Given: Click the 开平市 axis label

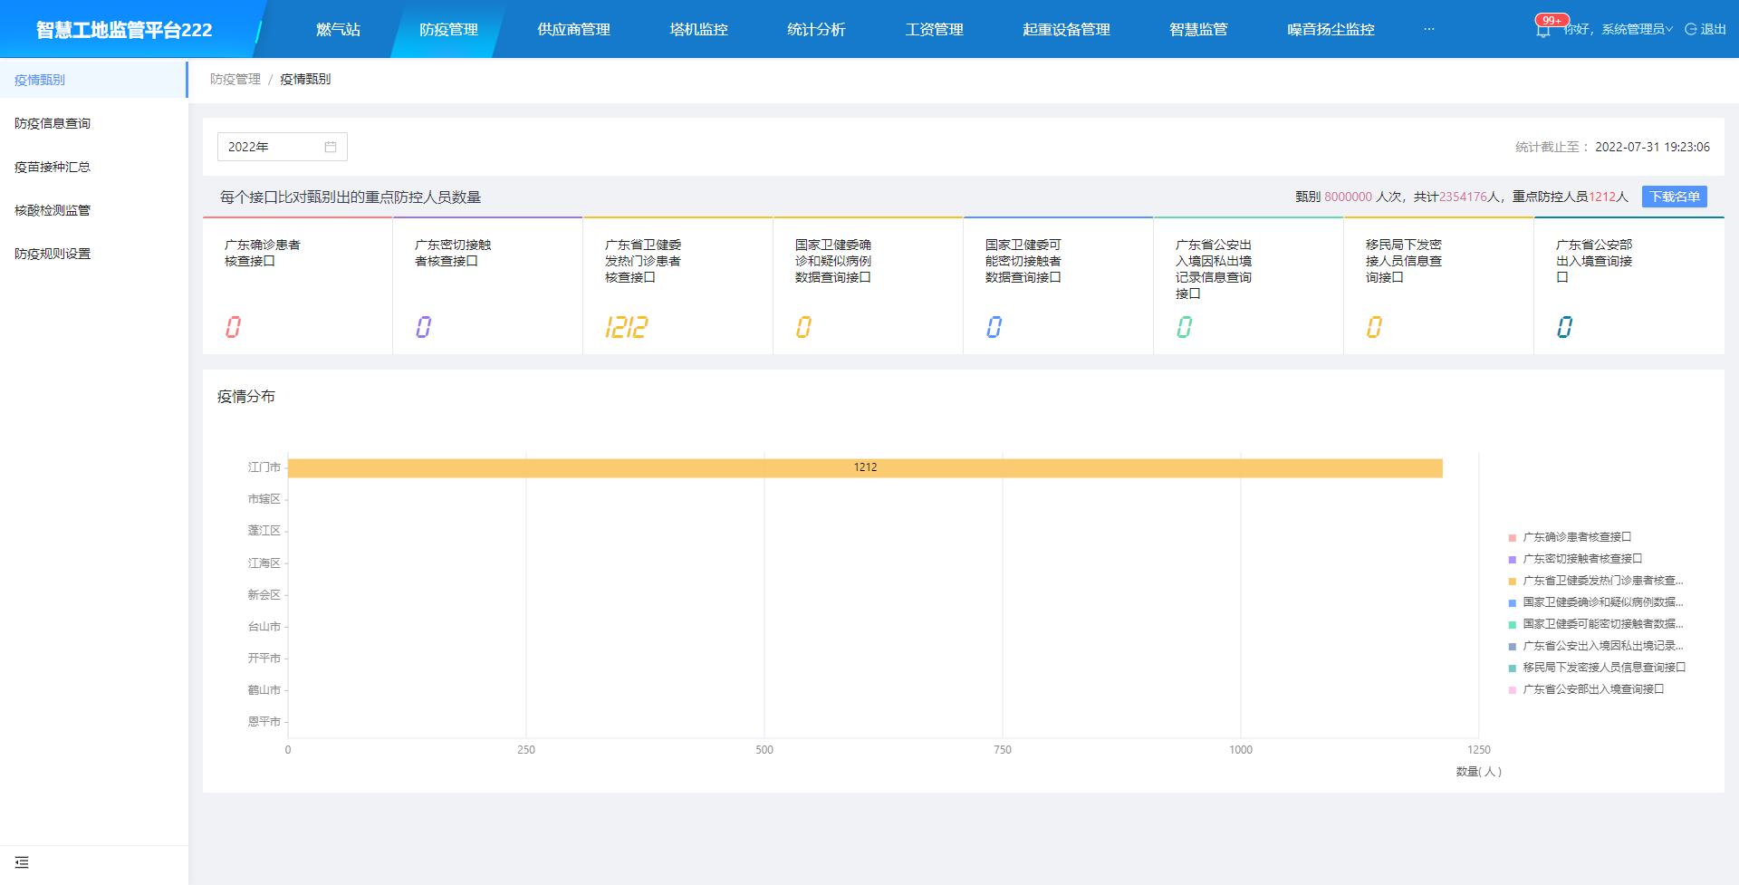Looking at the screenshot, I should (264, 659).
